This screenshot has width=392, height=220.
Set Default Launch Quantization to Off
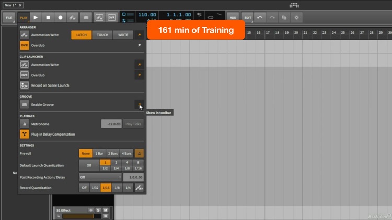pyautogui.click(x=89, y=165)
